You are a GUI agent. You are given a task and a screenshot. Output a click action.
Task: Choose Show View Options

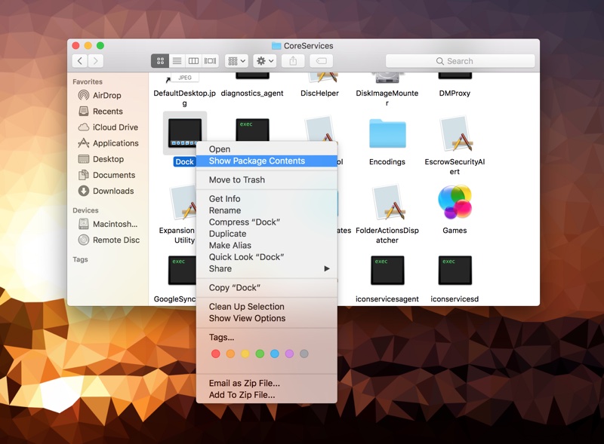(x=267, y=318)
